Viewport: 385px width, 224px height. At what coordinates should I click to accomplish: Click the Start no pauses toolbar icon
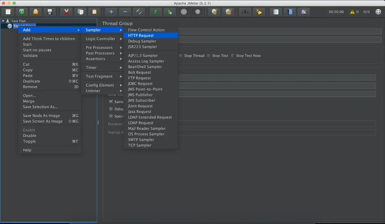170,12
